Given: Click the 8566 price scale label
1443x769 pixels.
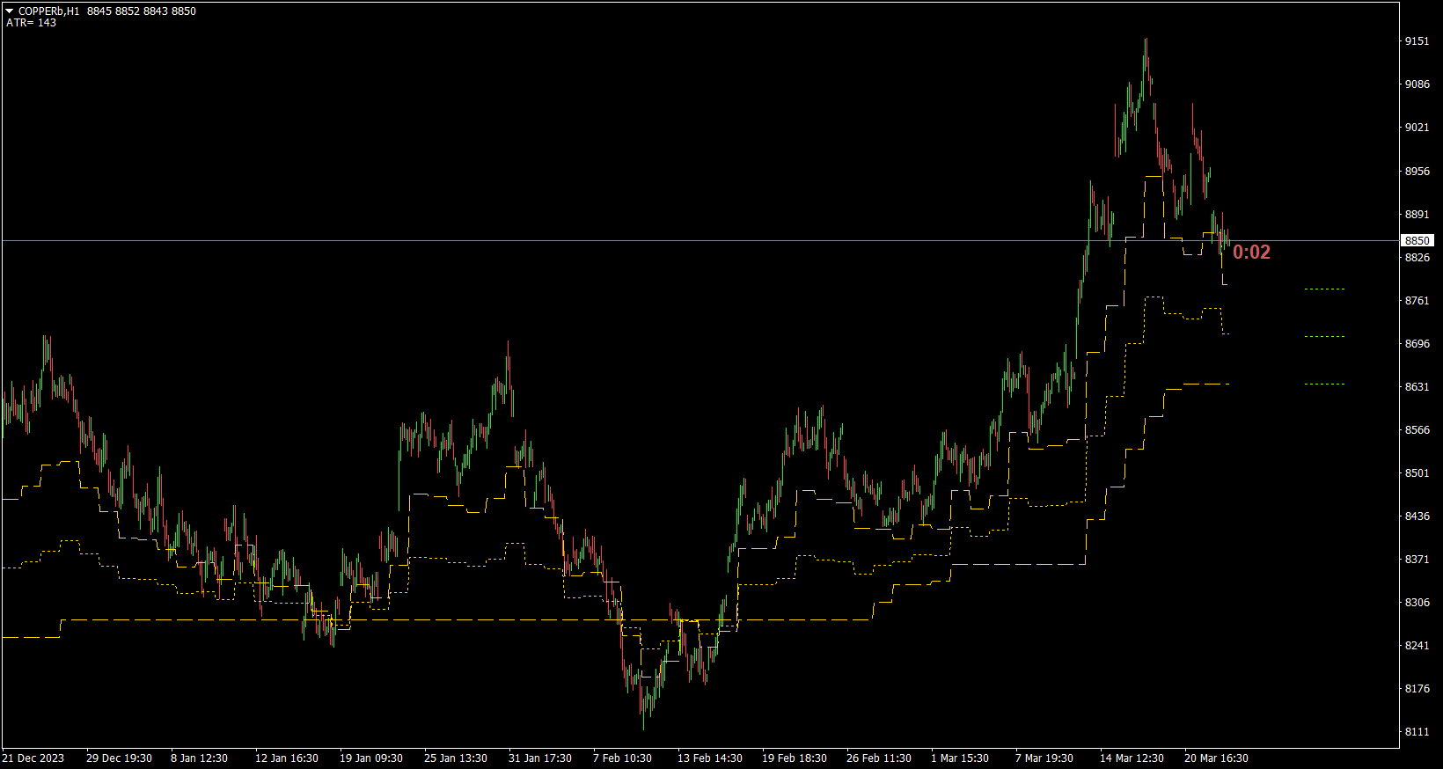Looking at the screenshot, I should coord(1417,430).
